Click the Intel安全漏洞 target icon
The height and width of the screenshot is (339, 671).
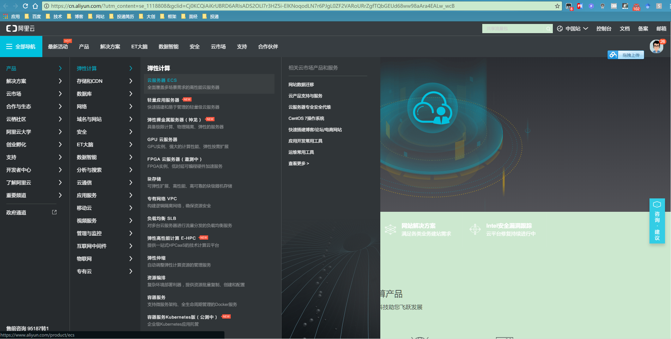pyautogui.click(x=475, y=229)
